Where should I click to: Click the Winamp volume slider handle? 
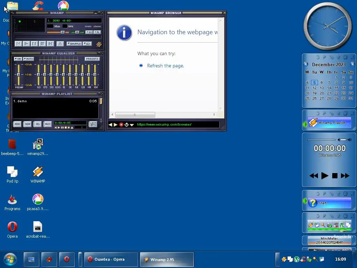coord(62,32)
